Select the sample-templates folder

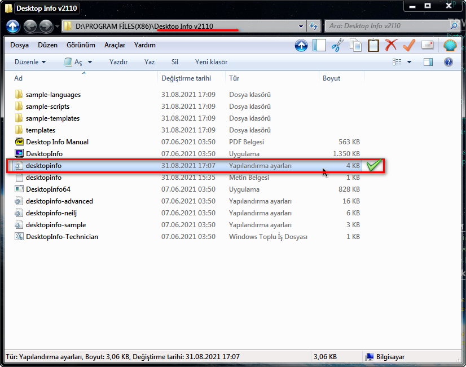tap(187, 118)
